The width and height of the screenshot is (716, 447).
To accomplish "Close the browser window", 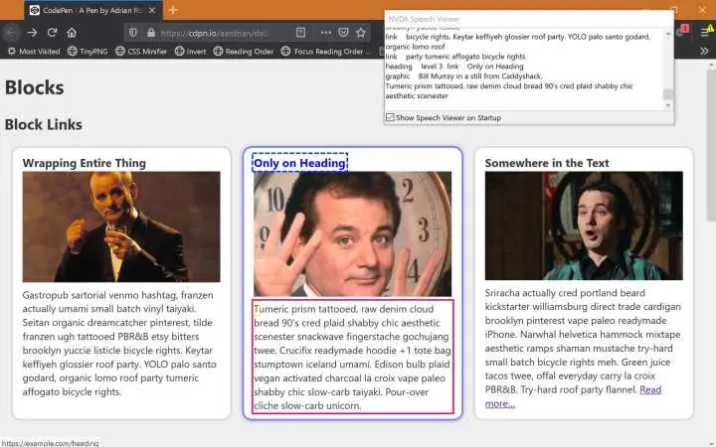I will tap(702, 10).
